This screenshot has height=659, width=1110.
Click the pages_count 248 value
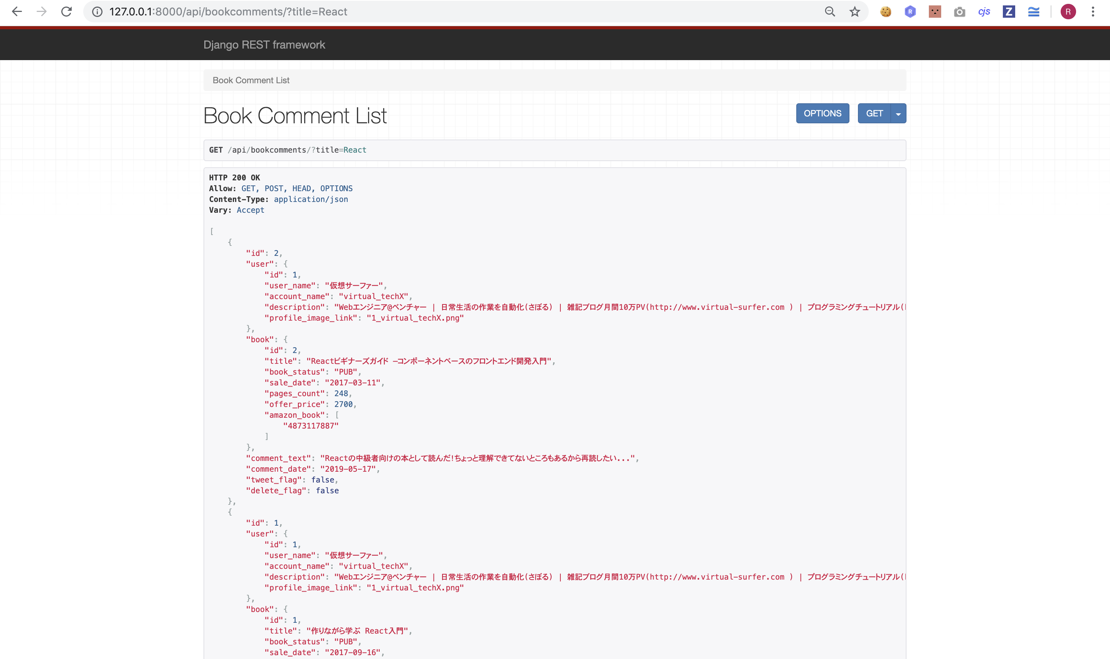pyautogui.click(x=341, y=393)
